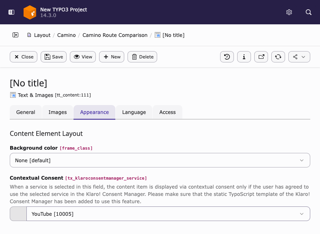
Task: Click the New TYPO3 Project title
Action: 63,10
